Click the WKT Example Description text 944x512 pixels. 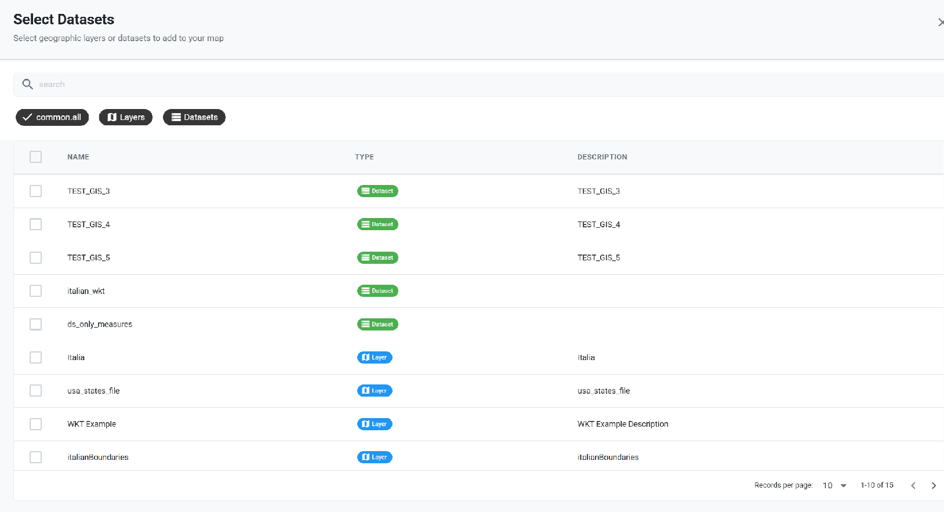(x=623, y=424)
